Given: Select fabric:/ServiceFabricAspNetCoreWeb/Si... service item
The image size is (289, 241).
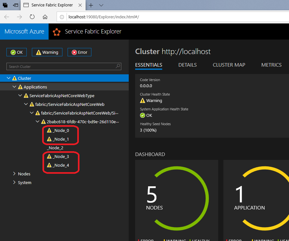Looking at the screenshot, I should [79, 113].
